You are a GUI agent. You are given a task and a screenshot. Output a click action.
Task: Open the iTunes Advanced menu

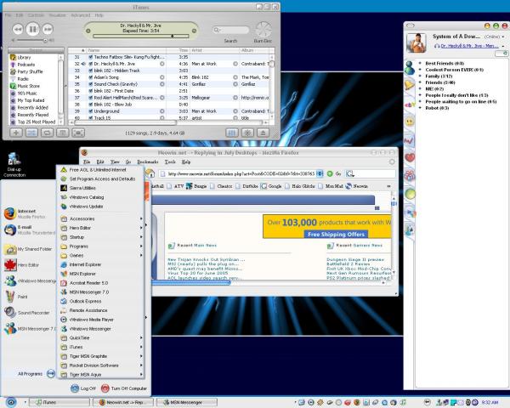(81, 15)
